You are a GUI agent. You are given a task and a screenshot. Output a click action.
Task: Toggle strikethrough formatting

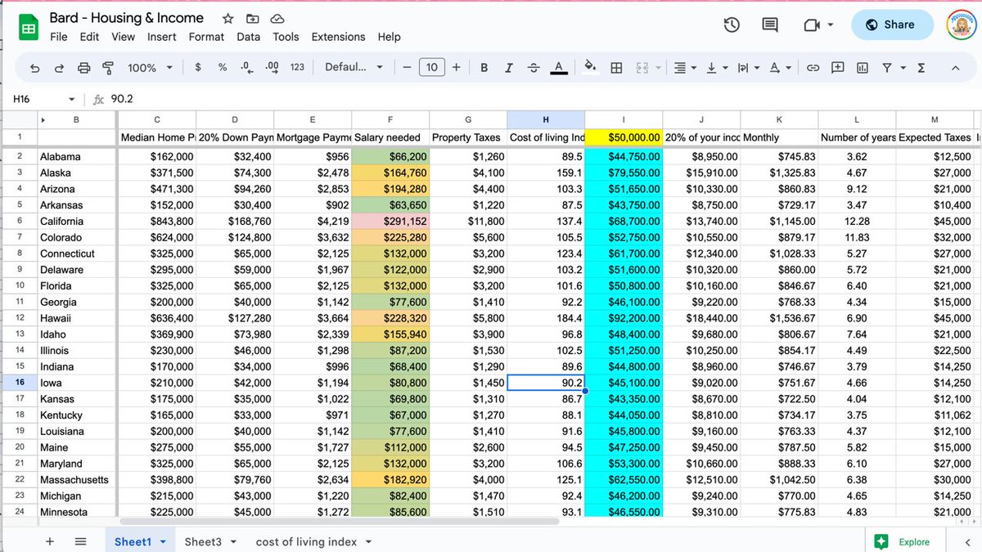click(533, 67)
